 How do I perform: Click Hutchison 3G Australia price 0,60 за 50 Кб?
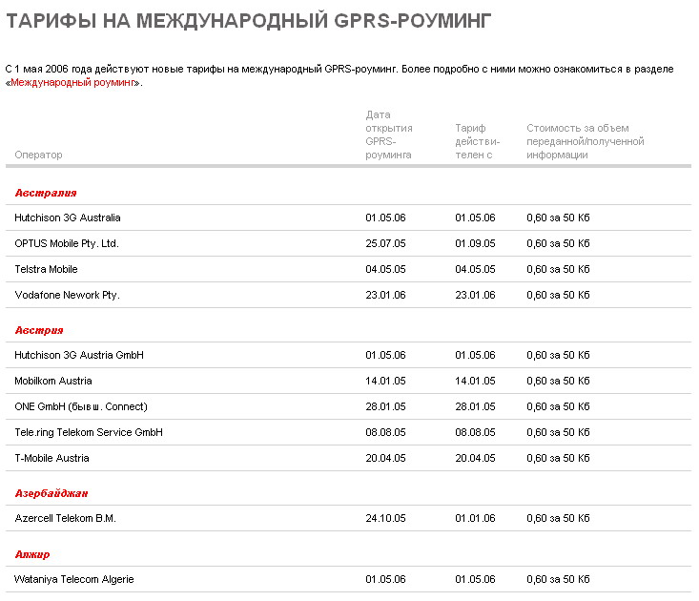[x=558, y=218]
